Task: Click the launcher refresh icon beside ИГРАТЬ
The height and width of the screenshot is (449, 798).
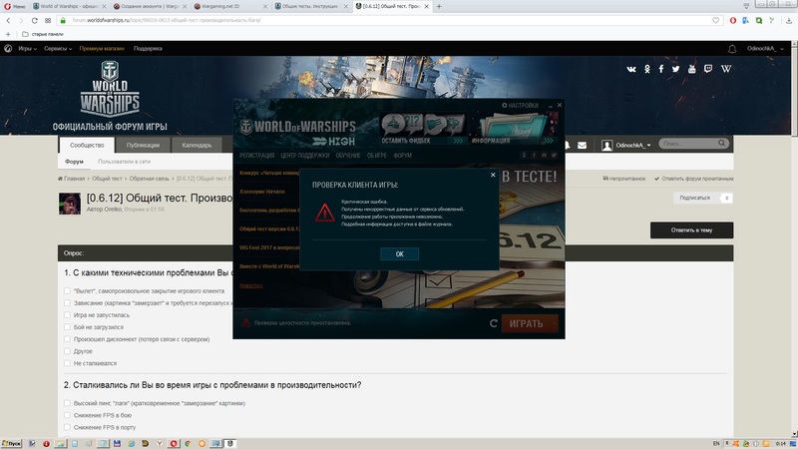Action: pyautogui.click(x=493, y=323)
